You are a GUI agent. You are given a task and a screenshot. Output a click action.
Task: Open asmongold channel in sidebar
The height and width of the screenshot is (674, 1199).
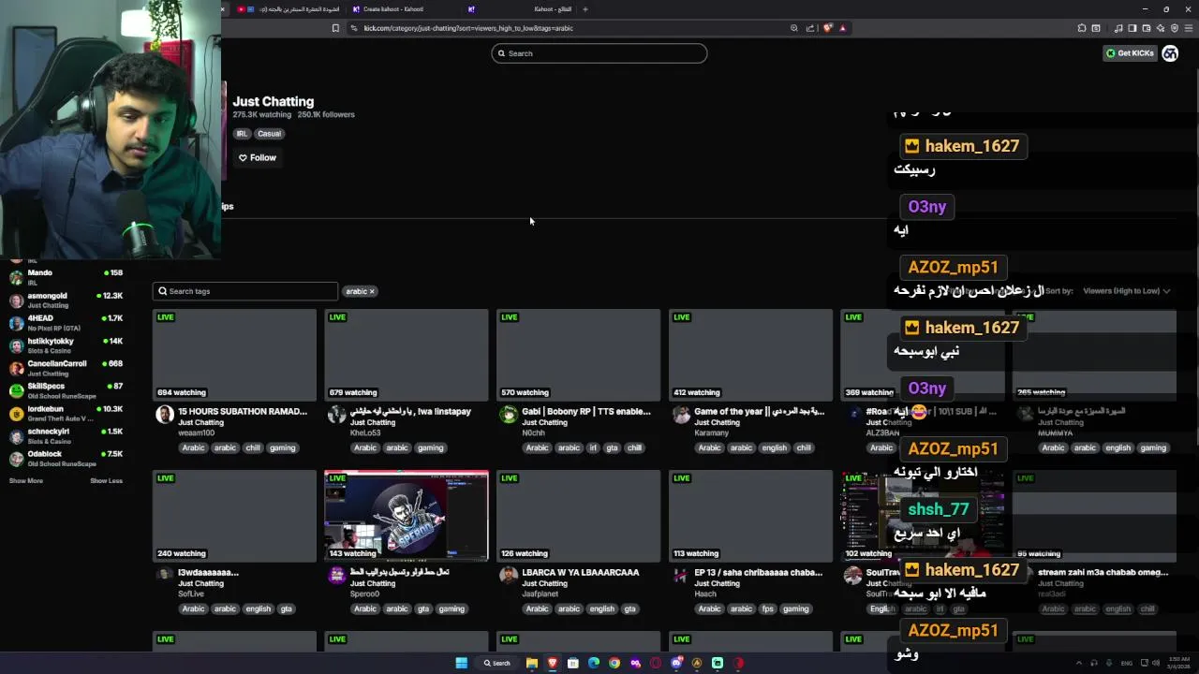click(66, 300)
